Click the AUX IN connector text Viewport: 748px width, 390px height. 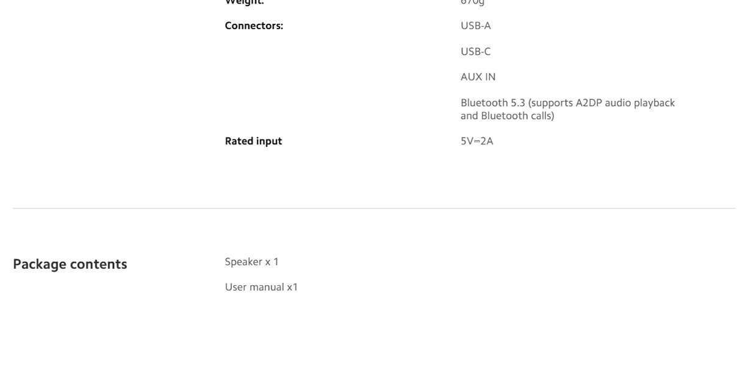478,77
